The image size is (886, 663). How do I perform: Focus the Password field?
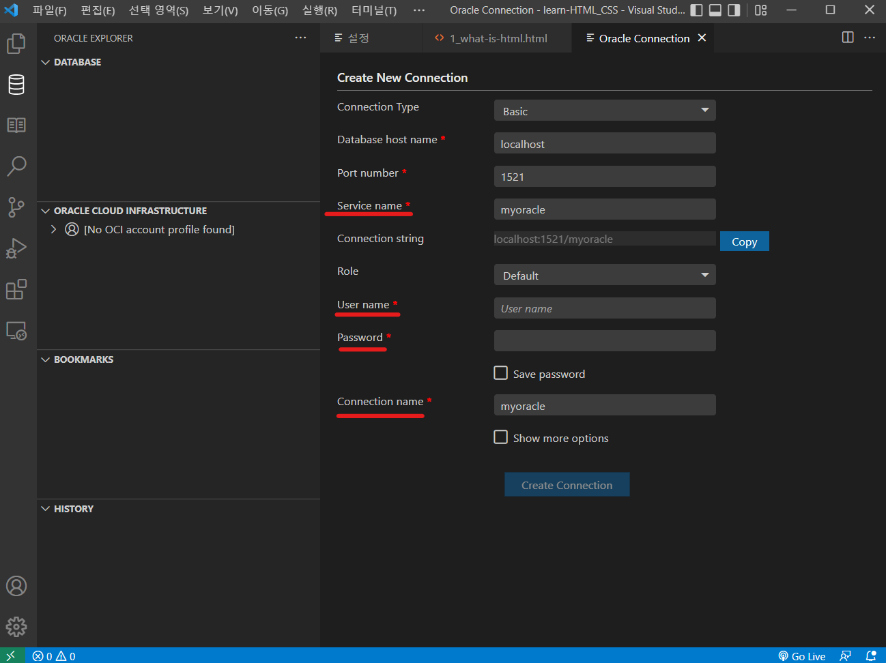[x=605, y=340]
